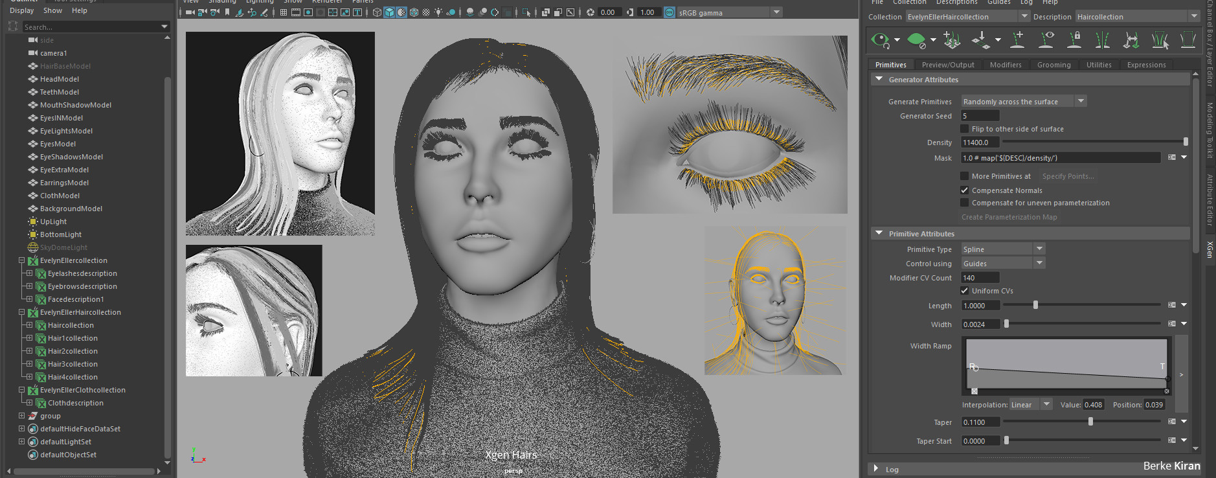Open the Generate Primitives dropdown
The height and width of the screenshot is (478, 1216).
[x=1023, y=102]
